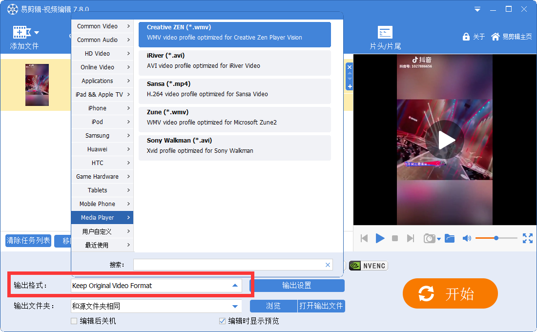Click the 易剪辑 app logo icon
The image size is (537, 332).
[12, 9]
